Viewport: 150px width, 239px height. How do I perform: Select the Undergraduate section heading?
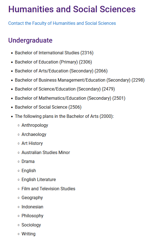pos(30,40)
